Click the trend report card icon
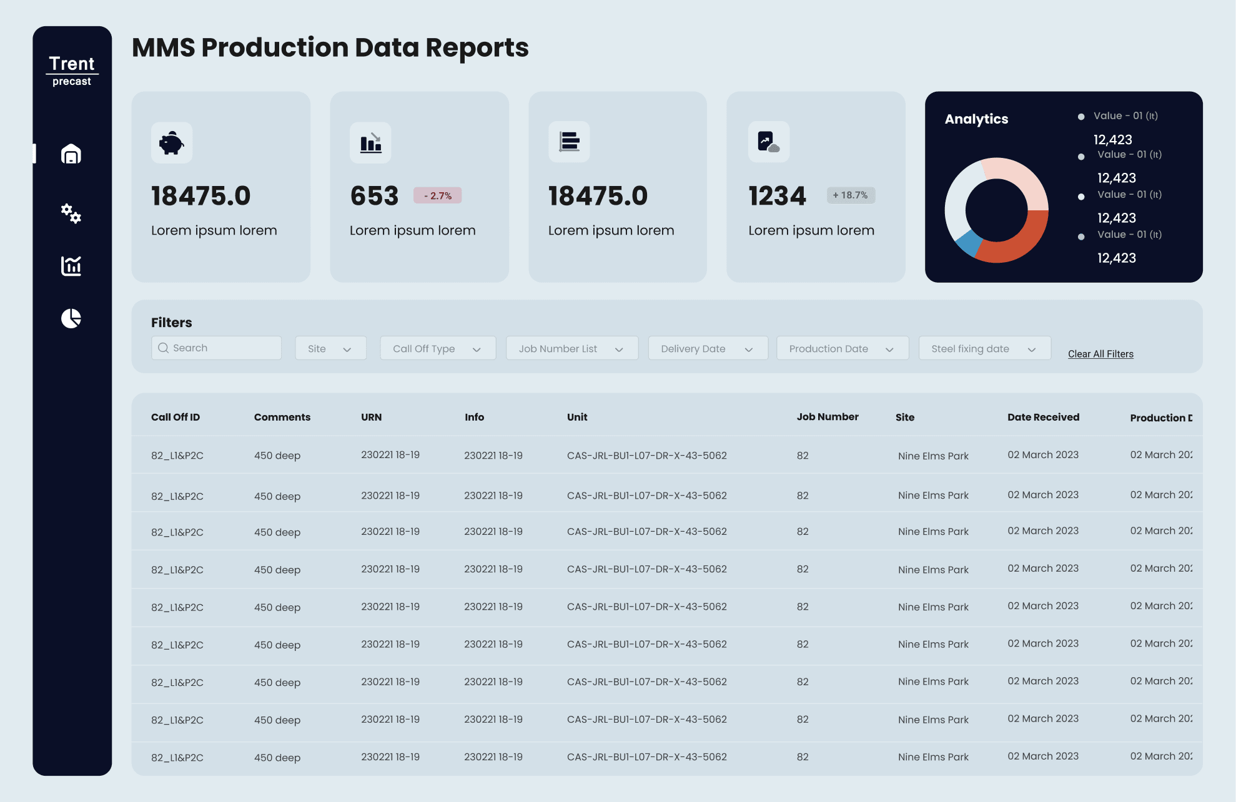This screenshot has width=1236, height=802. point(768,142)
